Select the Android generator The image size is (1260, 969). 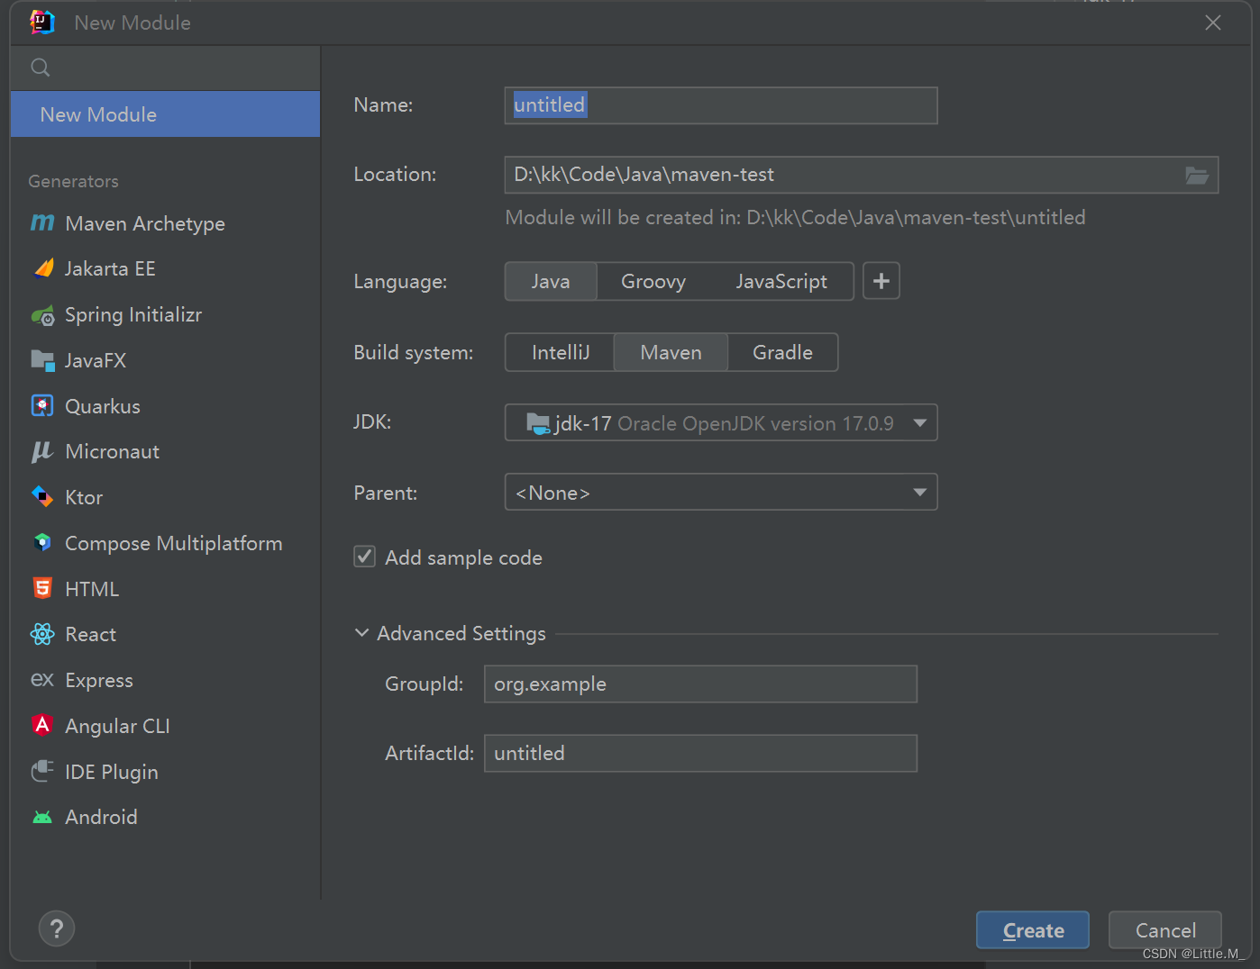pos(165,817)
